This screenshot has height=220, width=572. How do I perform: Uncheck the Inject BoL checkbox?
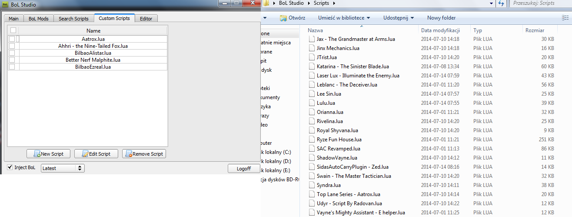[x=10, y=167]
